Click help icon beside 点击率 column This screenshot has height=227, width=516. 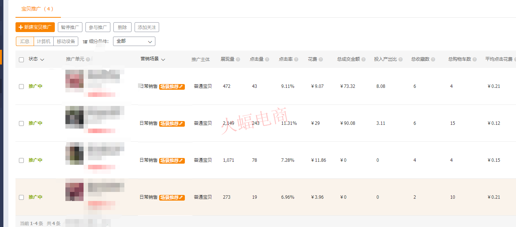296,60
